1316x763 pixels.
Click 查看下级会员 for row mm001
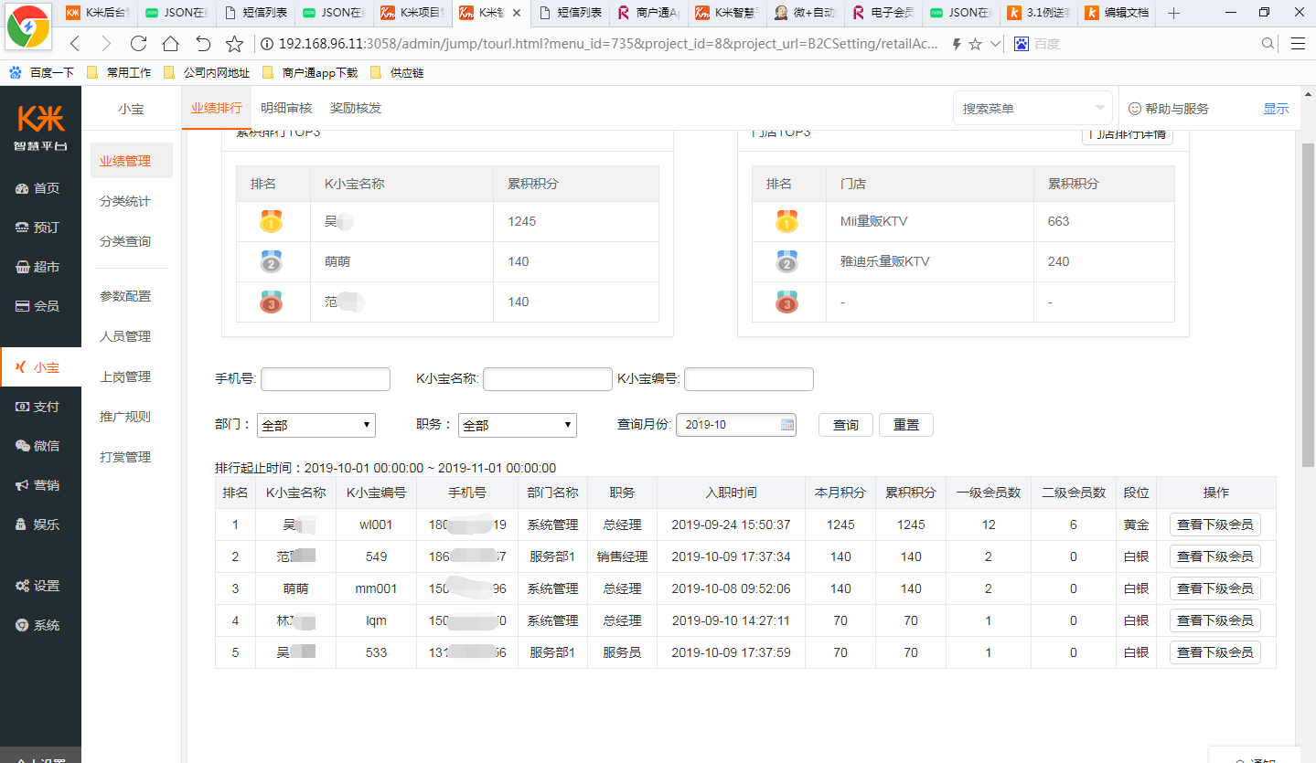point(1215,588)
